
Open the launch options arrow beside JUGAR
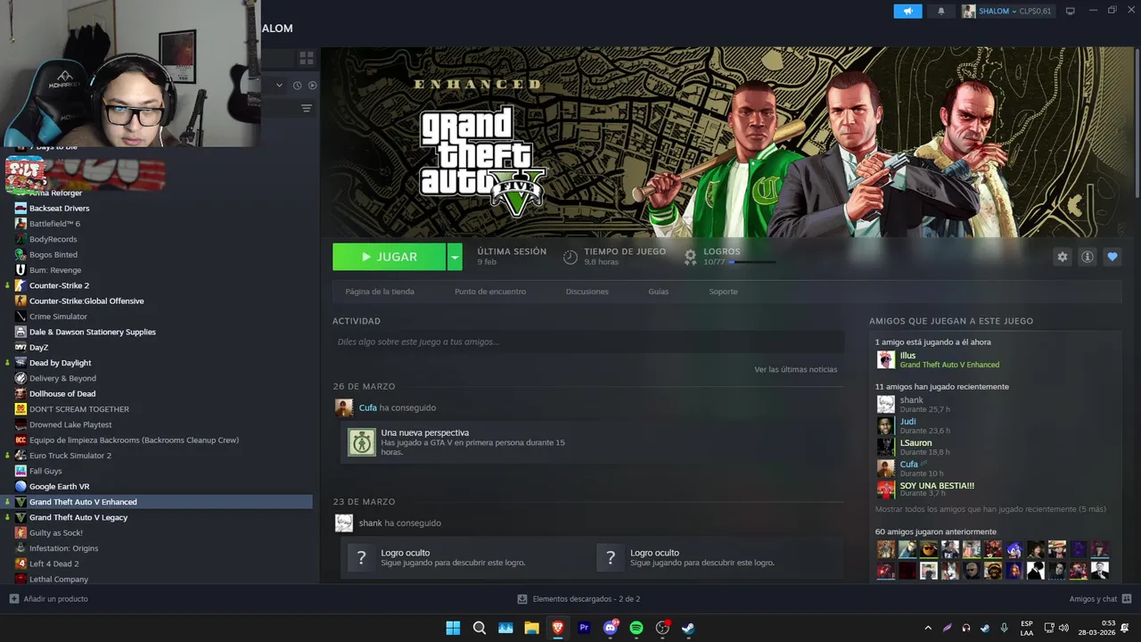(x=455, y=257)
